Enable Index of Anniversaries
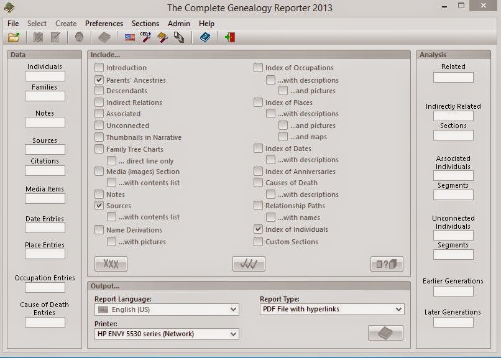Screen dimensions: 501x358 coord(258,171)
